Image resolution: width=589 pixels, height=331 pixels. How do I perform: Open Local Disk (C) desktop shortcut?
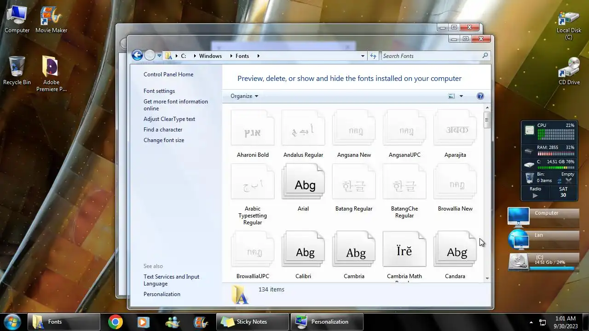(569, 25)
